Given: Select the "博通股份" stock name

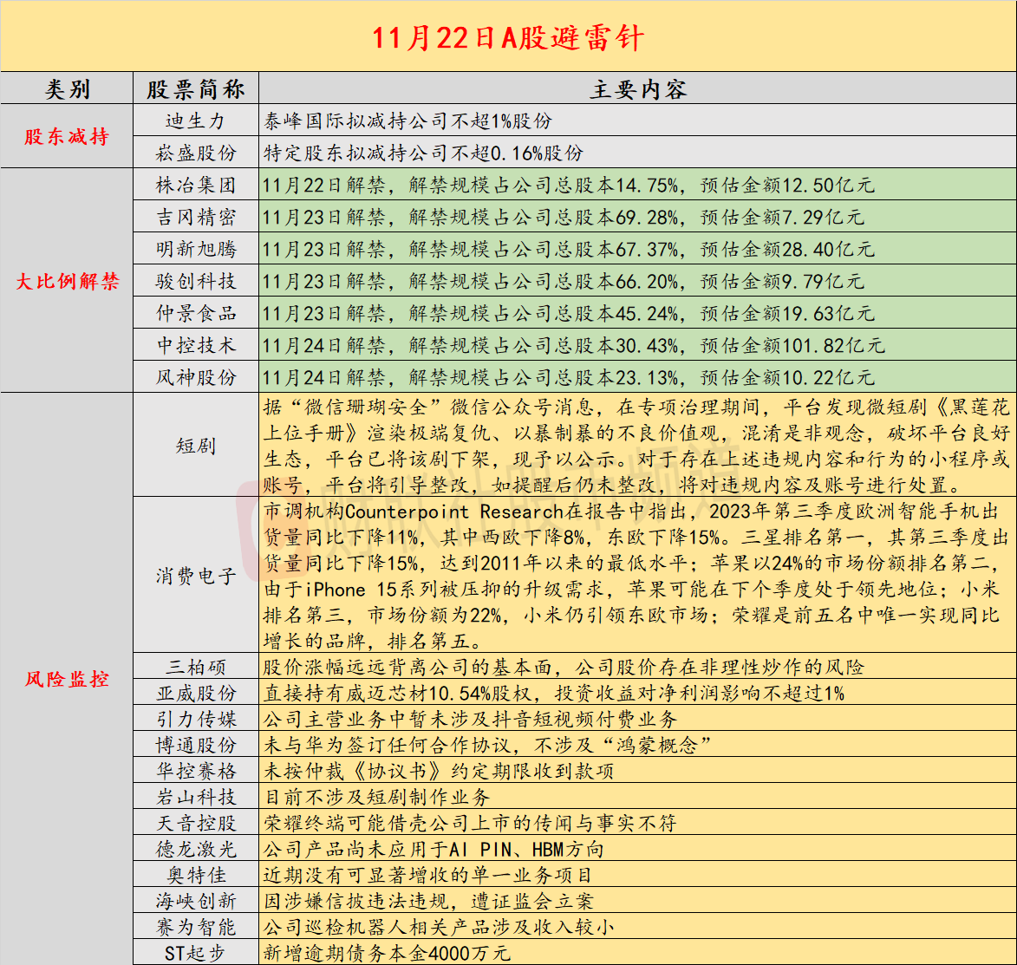Looking at the screenshot, I should pos(196,746).
